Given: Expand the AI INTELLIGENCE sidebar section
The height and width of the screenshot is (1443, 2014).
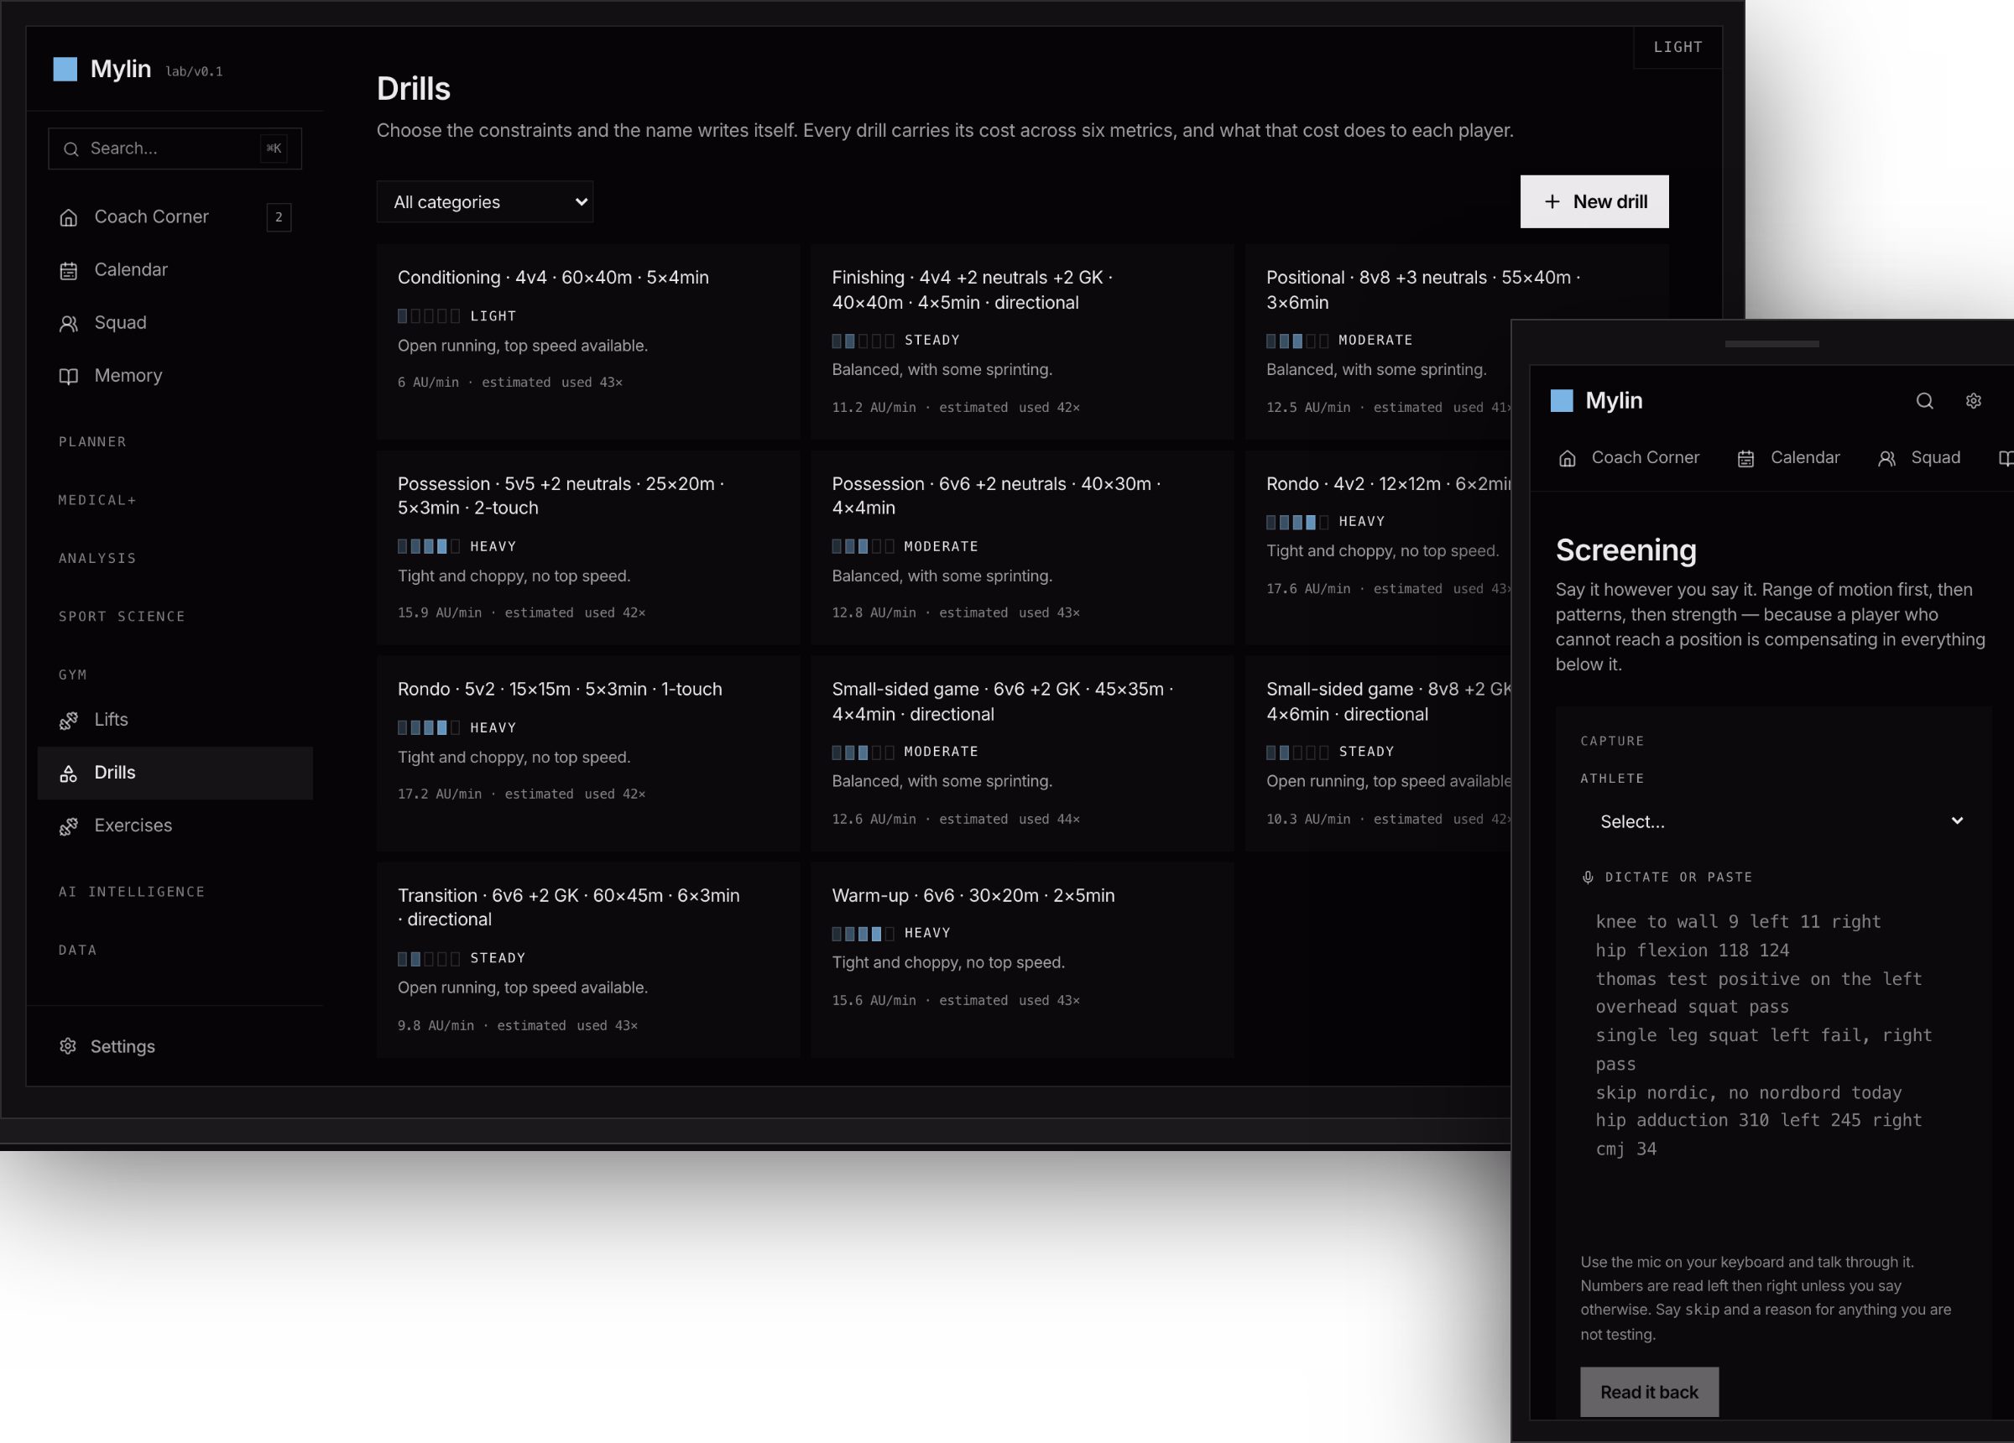Looking at the screenshot, I should (x=132, y=892).
